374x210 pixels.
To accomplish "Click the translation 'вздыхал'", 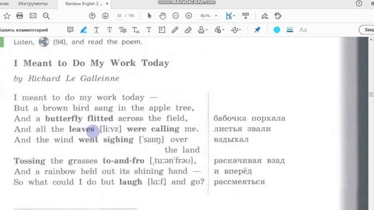I will tap(231, 139).
